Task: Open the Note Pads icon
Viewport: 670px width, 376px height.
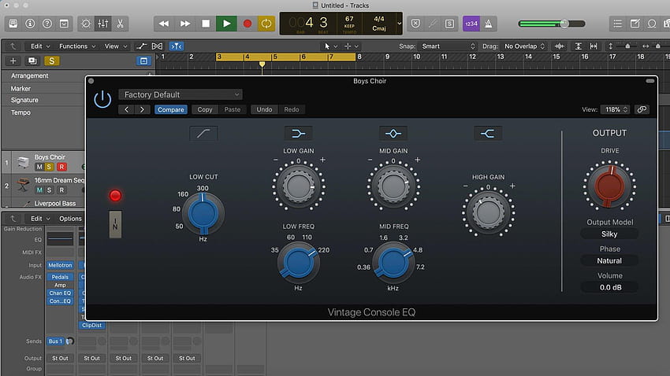Action: pos(635,24)
